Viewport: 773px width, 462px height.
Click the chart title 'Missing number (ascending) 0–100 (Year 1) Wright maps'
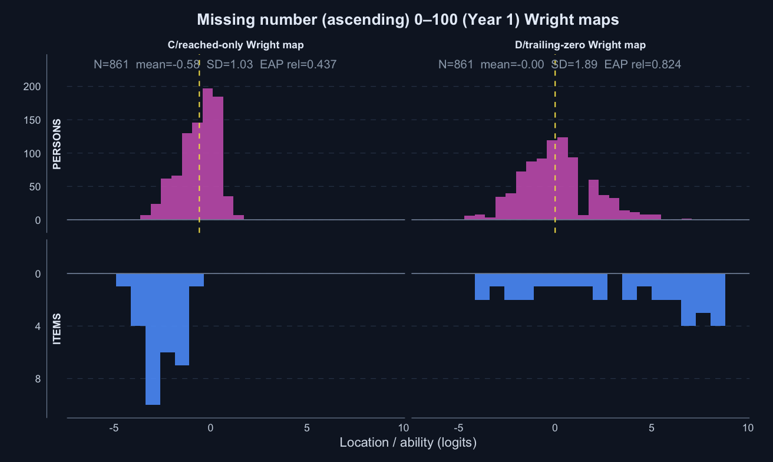pos(408,19)
